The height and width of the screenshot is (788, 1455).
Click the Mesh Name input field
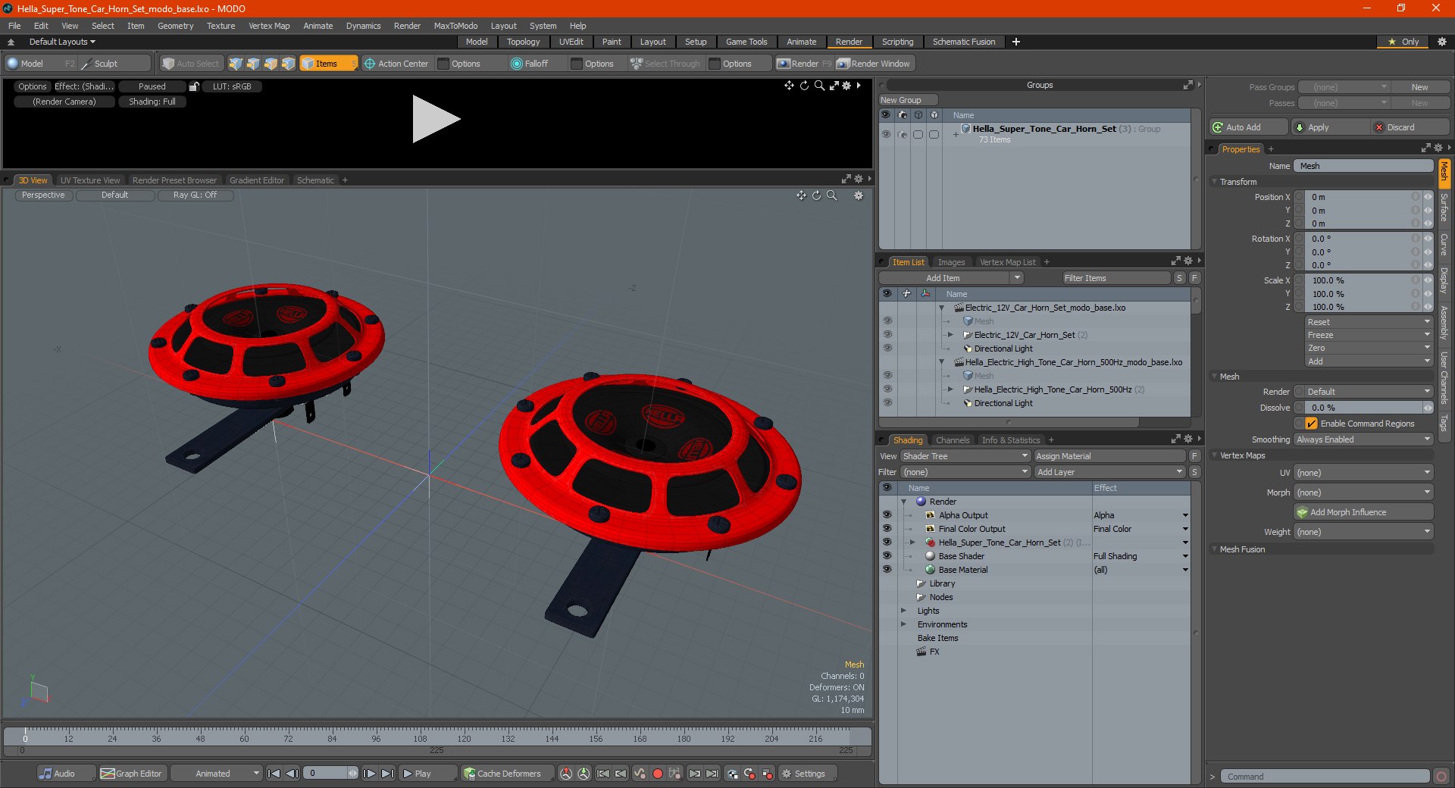click(x=1363, y=166)
